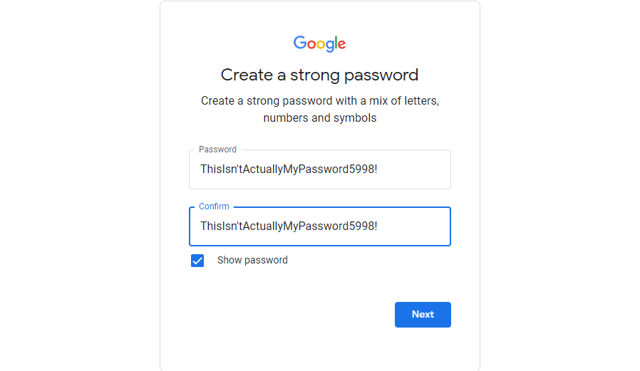Click the white checkmark in the blue checkbox

(197, 261)
